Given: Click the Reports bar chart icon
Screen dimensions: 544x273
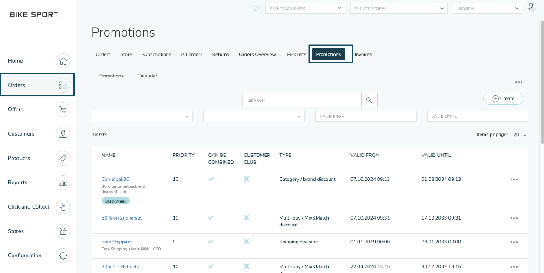Looking at the screenshot, I should click(63, 183).
